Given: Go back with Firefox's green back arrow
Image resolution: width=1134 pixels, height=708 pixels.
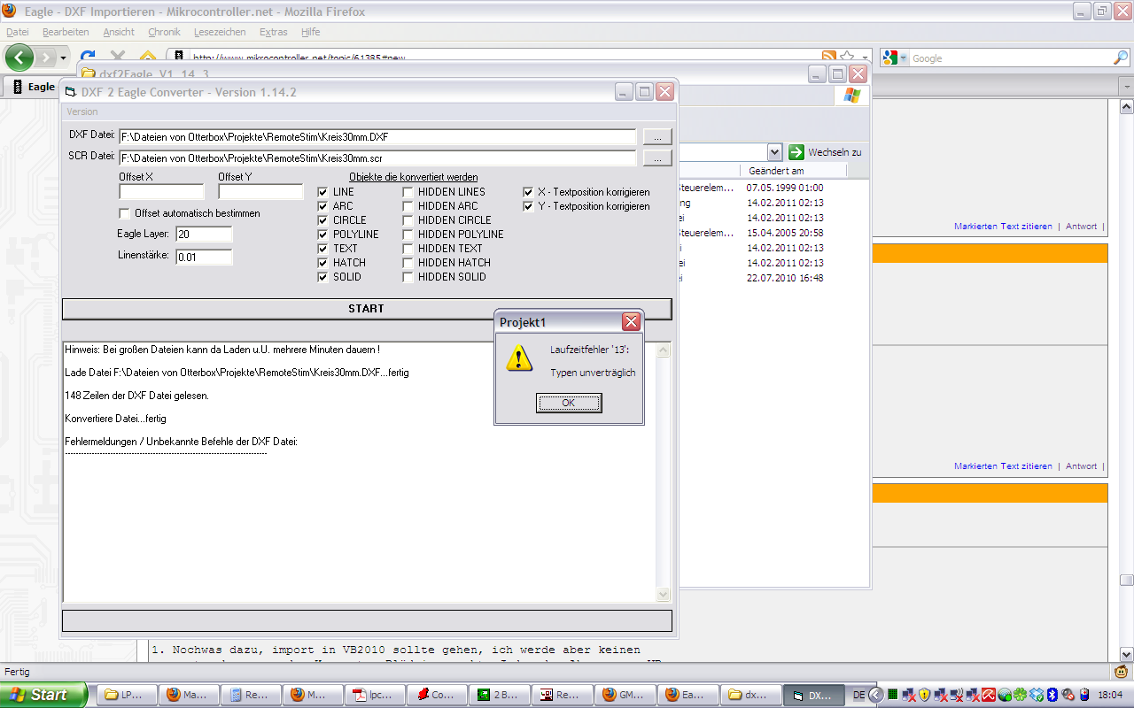Looking at the screenshot, I should tap(19, 58).
